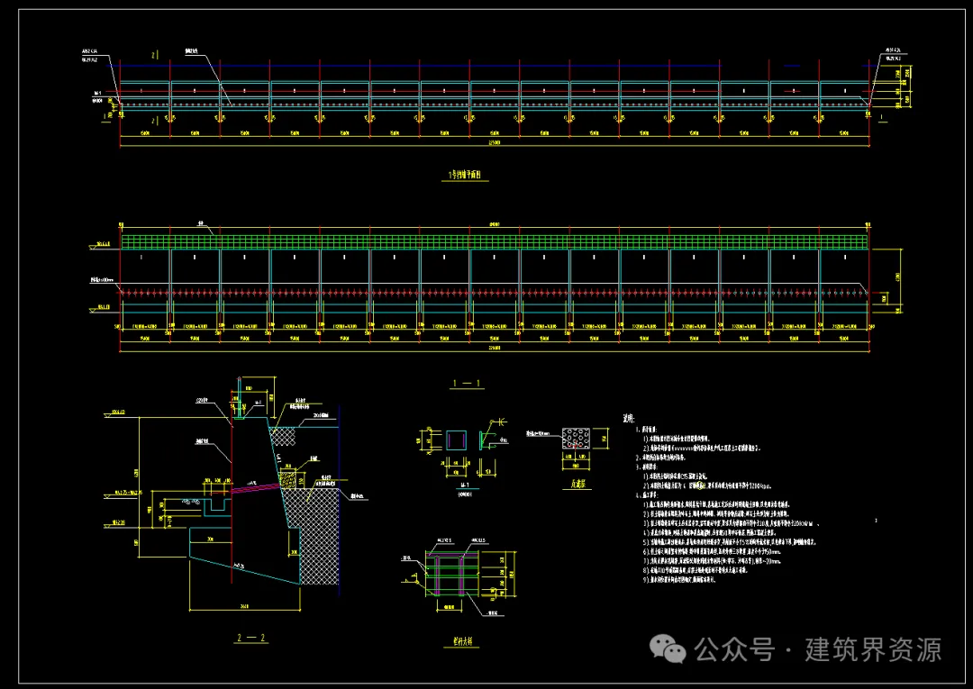The image size is (973, 689).
Task: Pick the dotted filter-layer box detail
Action: click(x=576, y=439)
